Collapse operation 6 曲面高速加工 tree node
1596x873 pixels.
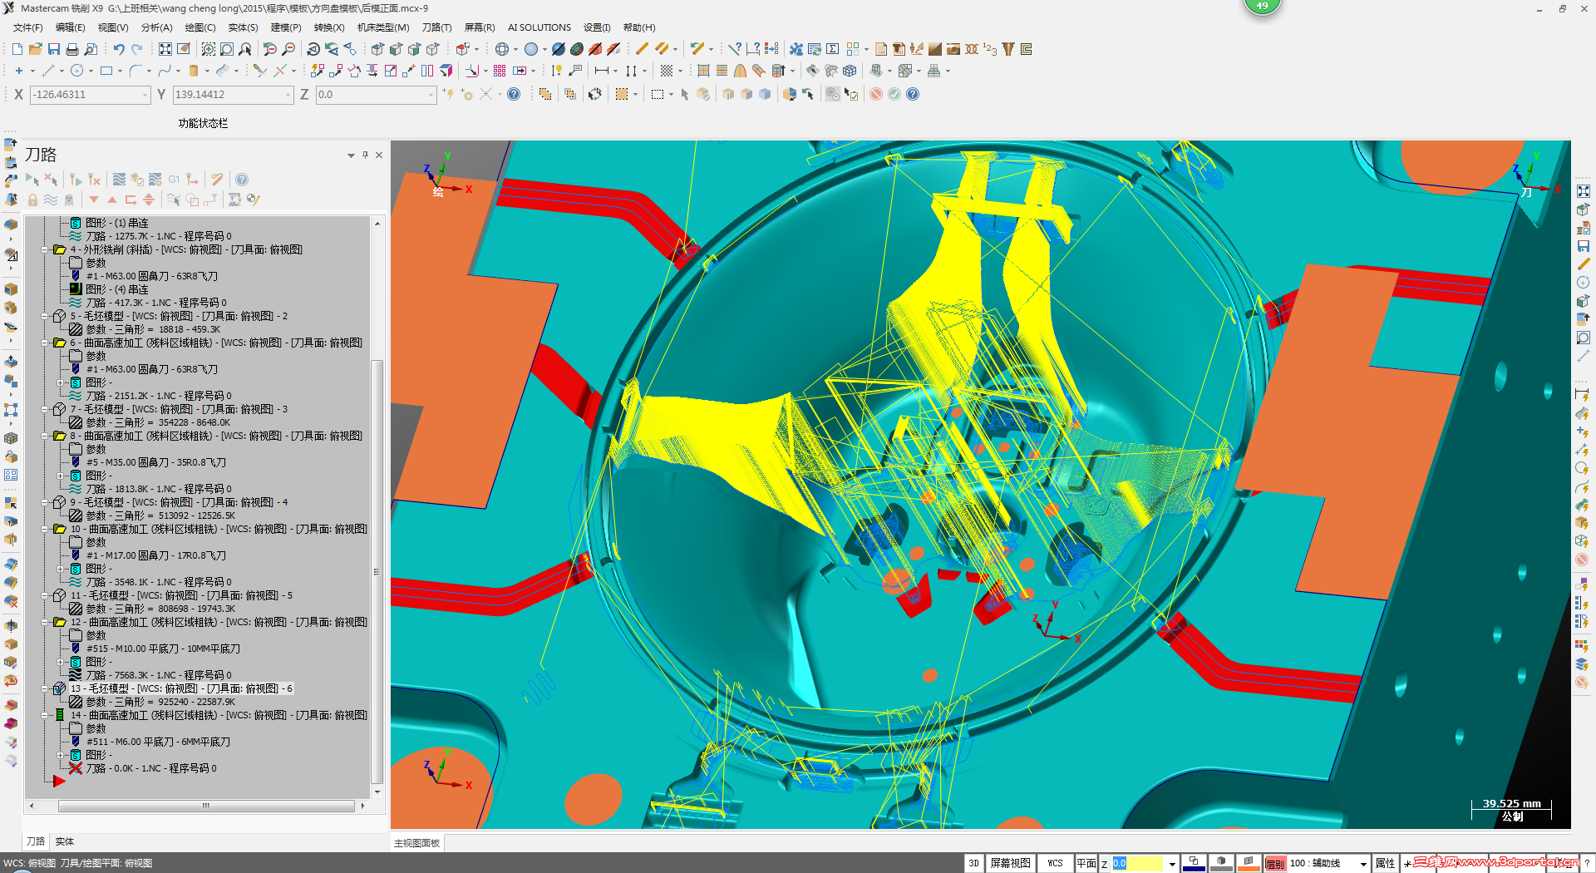[46, 343]
